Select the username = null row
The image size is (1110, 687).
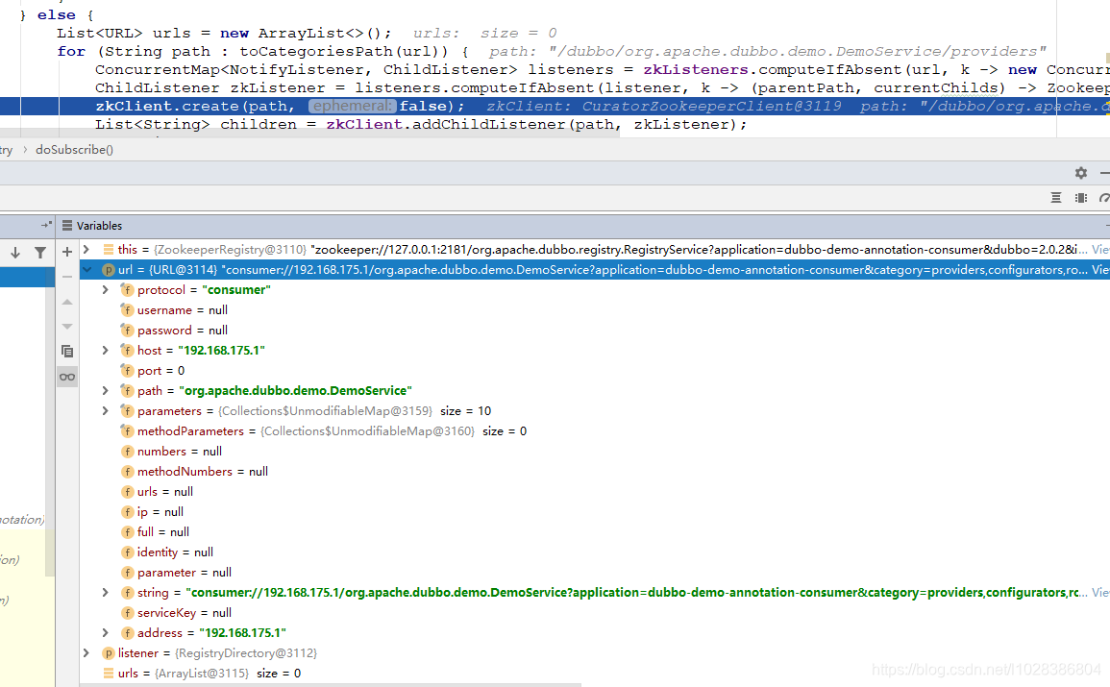(x=595, y=310)
